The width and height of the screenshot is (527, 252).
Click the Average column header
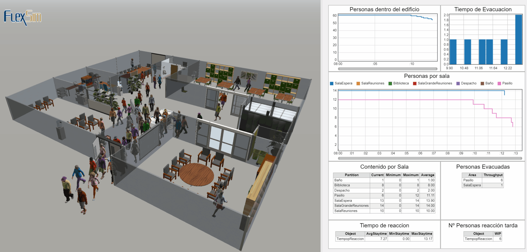pyautogui.click(x=427, y=175)
